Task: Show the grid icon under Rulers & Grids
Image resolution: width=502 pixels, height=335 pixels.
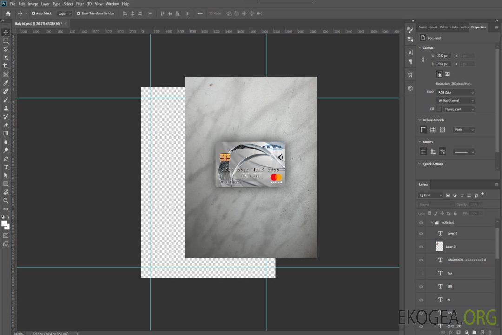Action: click(432, 130)
